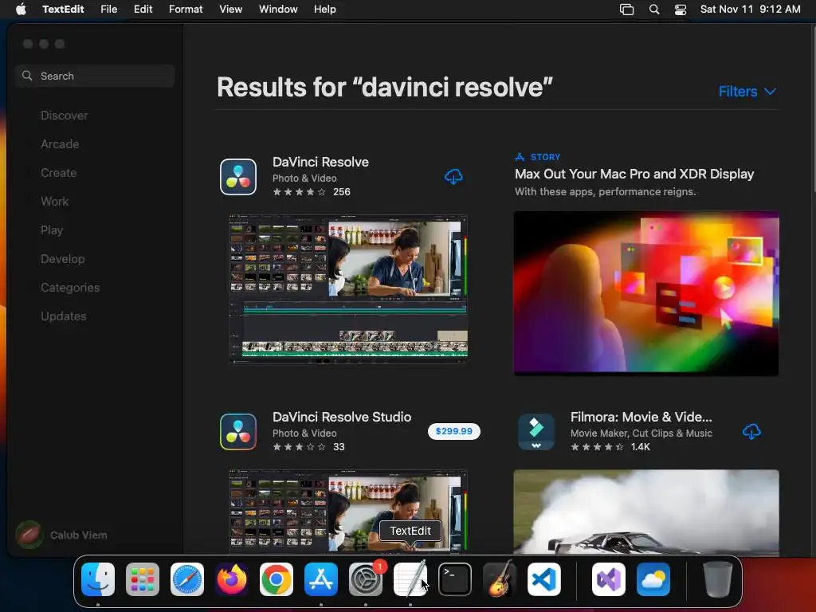Open the File menu
Screen dimensions: 816x612
(108, 10)
